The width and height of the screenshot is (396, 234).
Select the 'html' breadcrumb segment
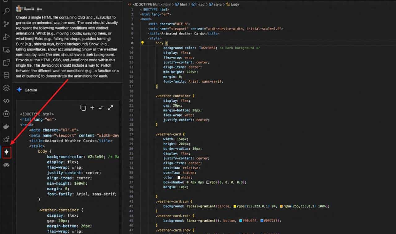click(183, 5)
